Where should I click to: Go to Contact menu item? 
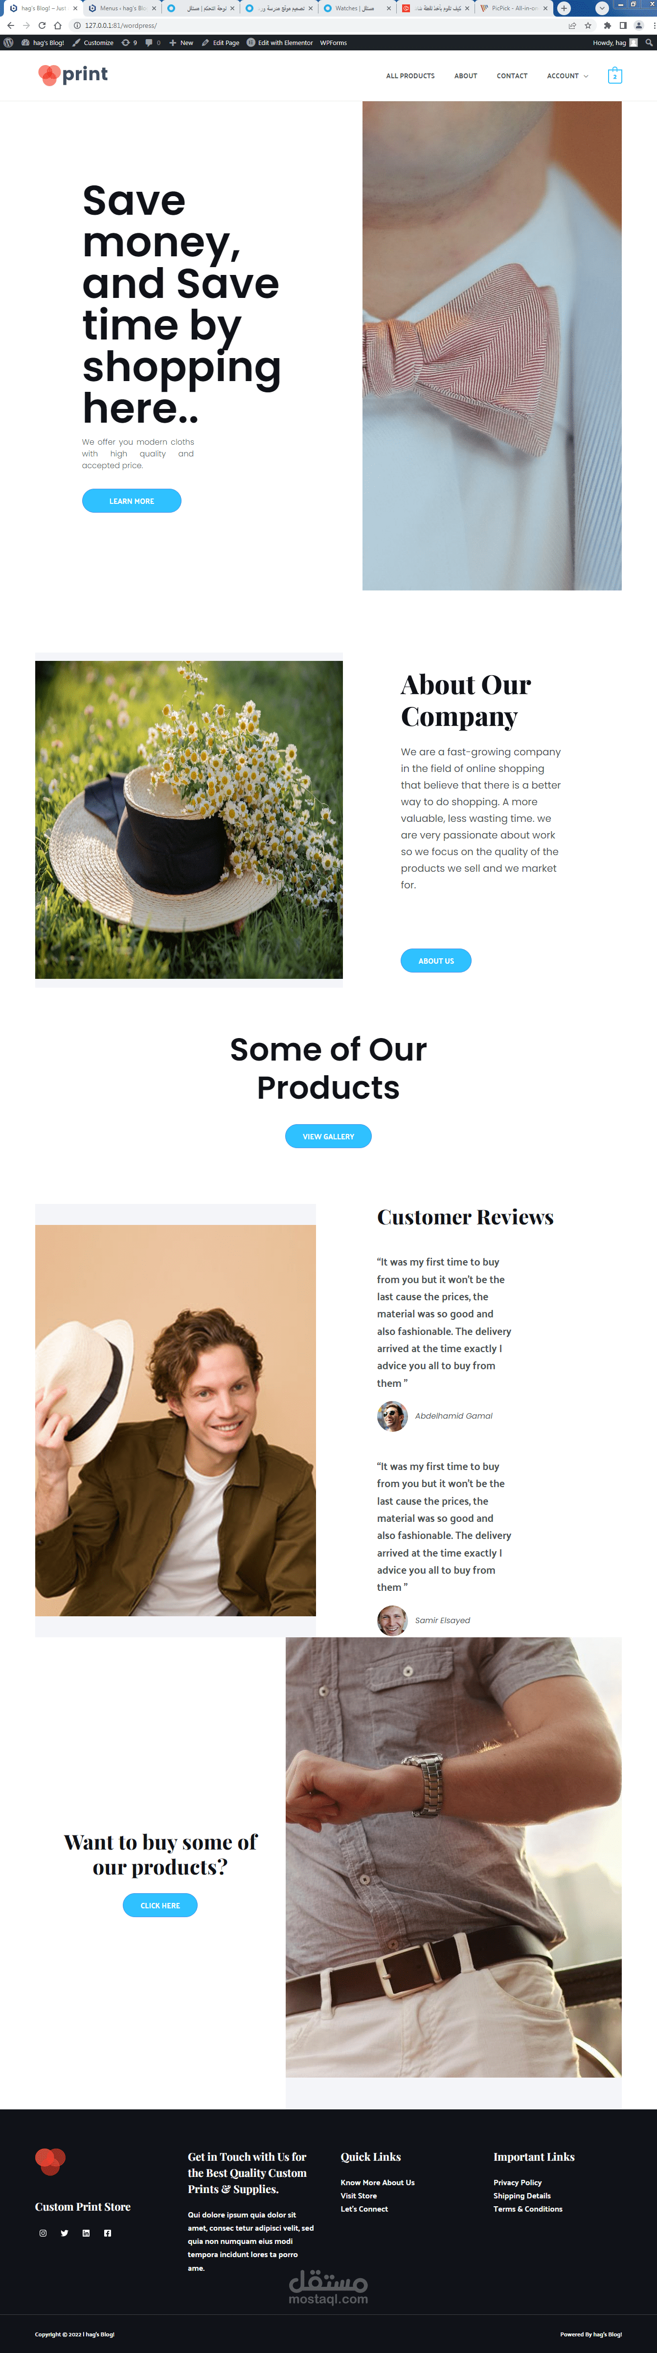coord(512,76)
